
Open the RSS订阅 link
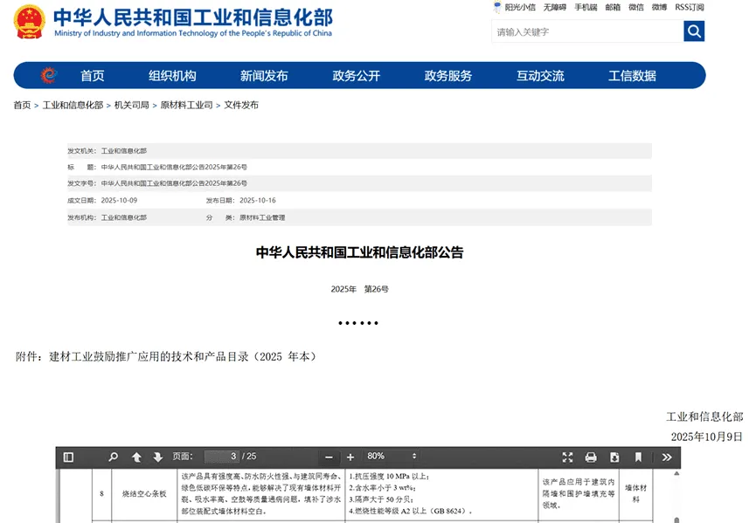tap(689, 7)
